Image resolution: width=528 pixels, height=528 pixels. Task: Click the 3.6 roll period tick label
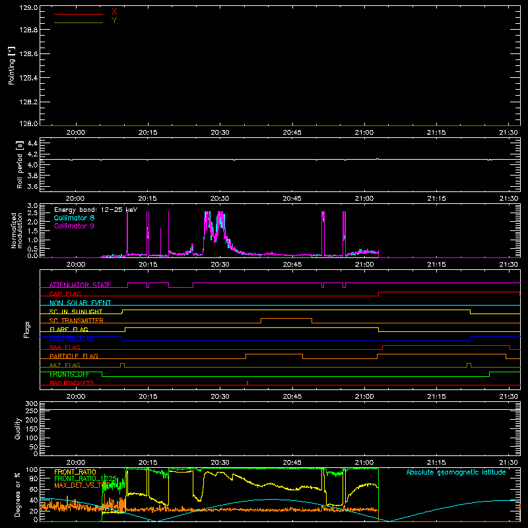(x=32, y=186)
